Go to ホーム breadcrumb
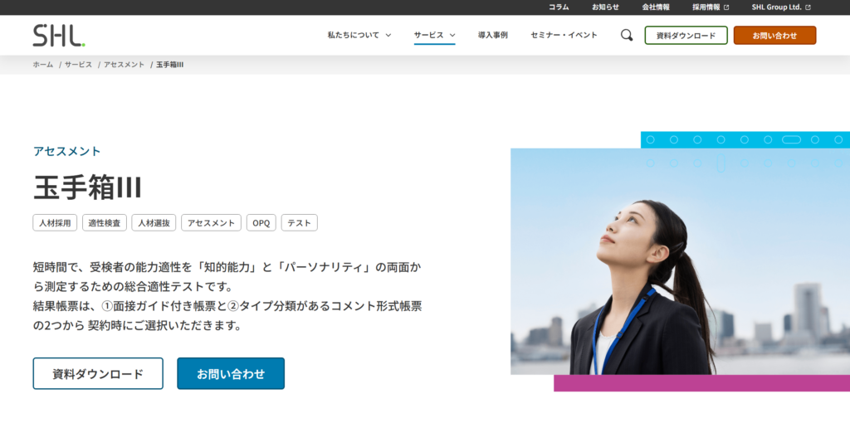Viewport: 850px width, 423px height. pos(43,65)
